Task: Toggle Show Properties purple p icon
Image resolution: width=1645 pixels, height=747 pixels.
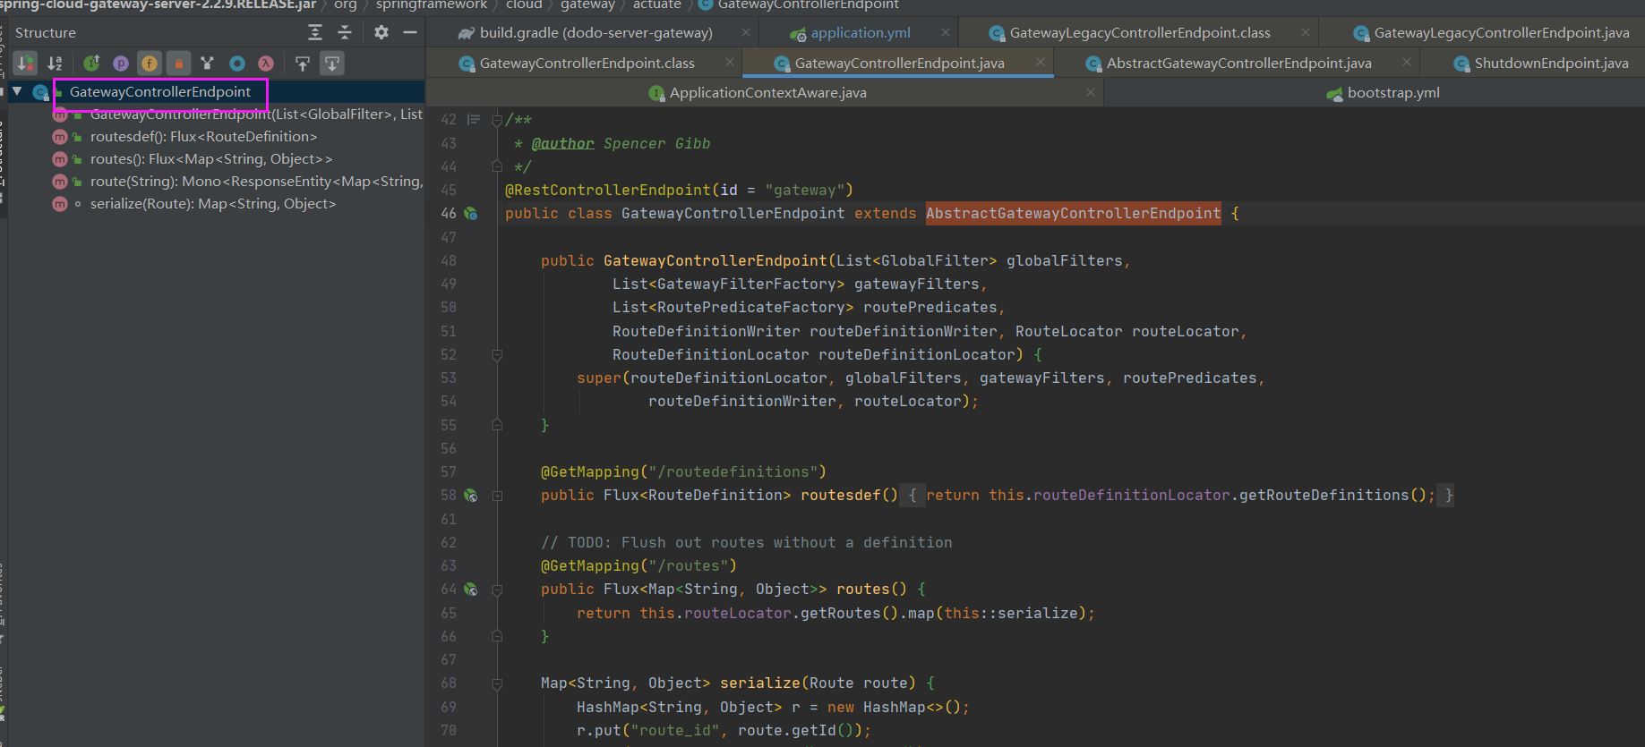Action: (120, 64)
